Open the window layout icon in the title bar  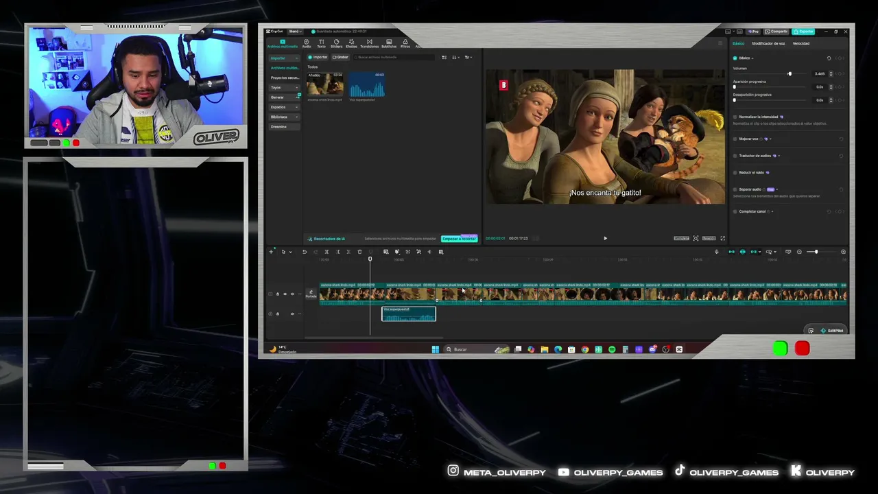(x=728, y=32)
